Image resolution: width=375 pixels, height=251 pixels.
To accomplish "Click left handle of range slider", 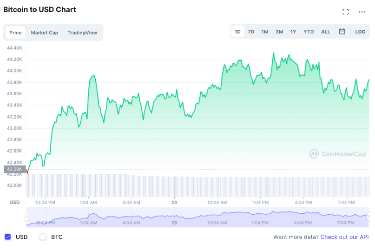I will 26,217.
